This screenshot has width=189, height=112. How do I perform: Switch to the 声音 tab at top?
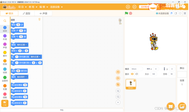coord(43,13)
